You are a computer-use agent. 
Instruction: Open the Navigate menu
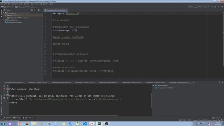(15, 4)
